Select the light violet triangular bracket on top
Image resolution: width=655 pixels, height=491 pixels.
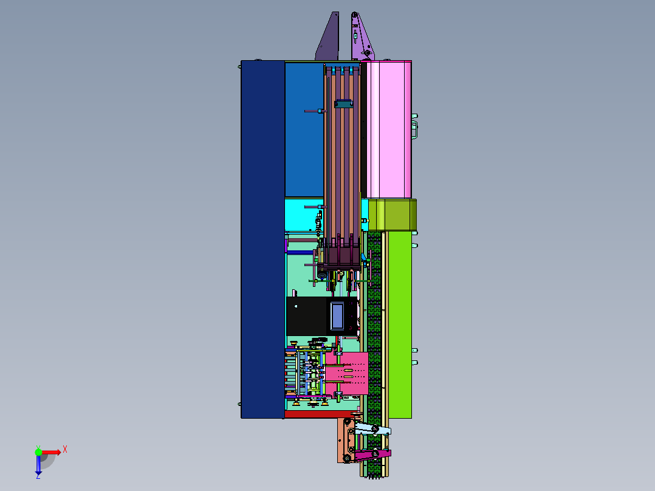coord(362,38)
